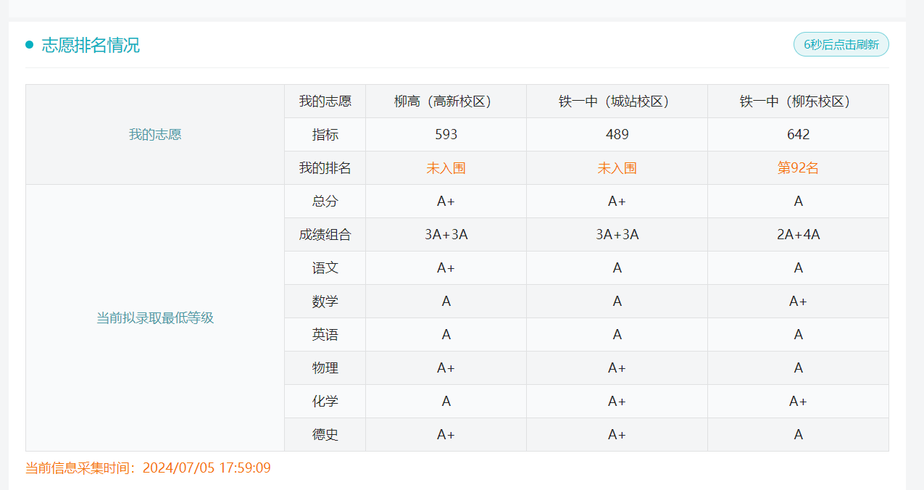Click the 当前信息采集时间 timestamp text
924x490 pixels.
tap(148, 468)
